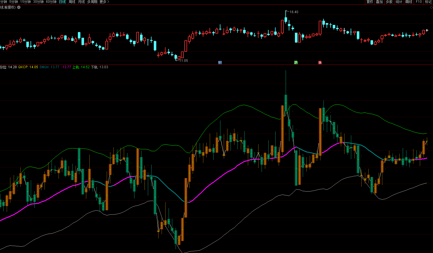Switch to the 周线 weekly chart tab

[72, 2]
